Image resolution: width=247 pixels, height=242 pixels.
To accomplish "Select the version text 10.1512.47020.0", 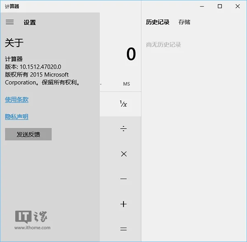I will point(40,67).
